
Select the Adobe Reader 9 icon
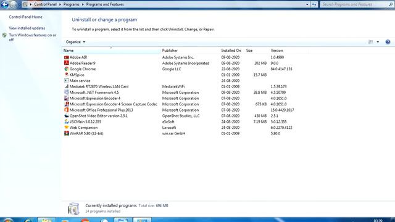click(x=67, y=63)
